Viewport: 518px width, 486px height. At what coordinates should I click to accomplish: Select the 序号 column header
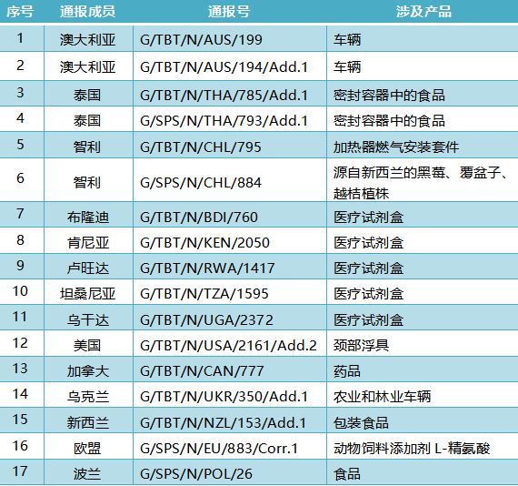(20, 12)
